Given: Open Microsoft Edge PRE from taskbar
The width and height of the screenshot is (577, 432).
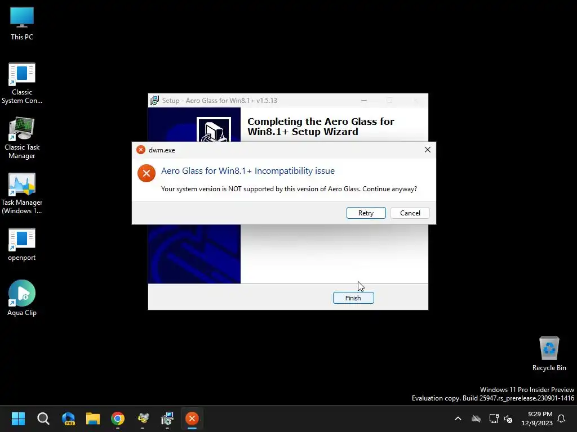Looking at the screenshot, I should 68,418.
